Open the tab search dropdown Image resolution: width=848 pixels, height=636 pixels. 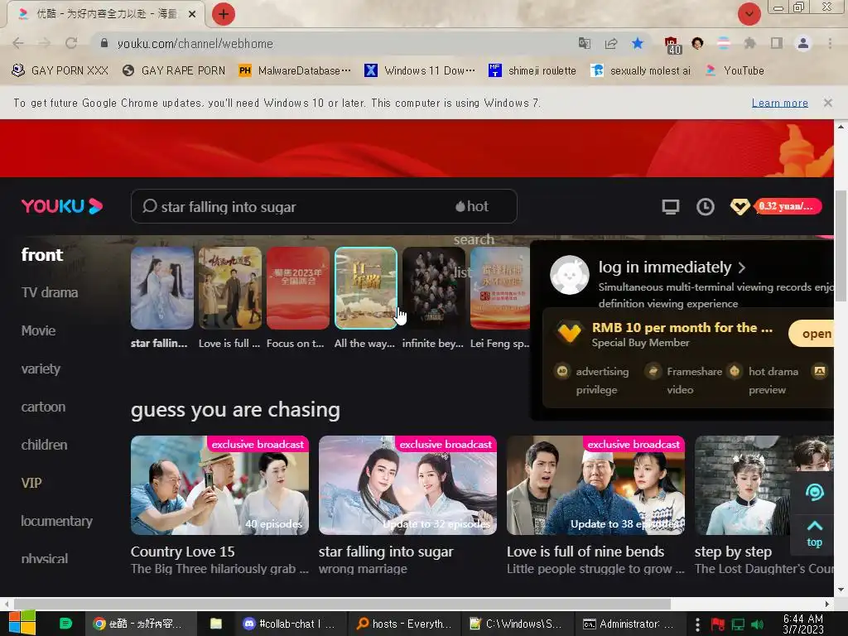[x=749, y=14]
